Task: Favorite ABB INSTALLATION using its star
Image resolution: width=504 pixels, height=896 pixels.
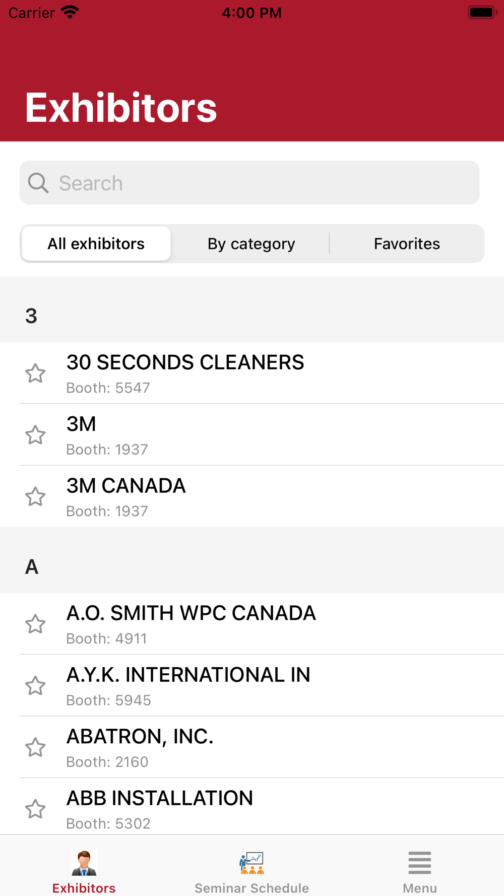Action: coord(35,809)
